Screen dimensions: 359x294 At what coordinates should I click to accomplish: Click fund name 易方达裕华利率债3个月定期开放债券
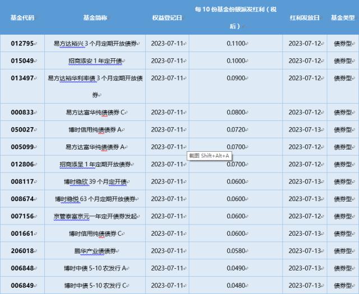[95, 86]
